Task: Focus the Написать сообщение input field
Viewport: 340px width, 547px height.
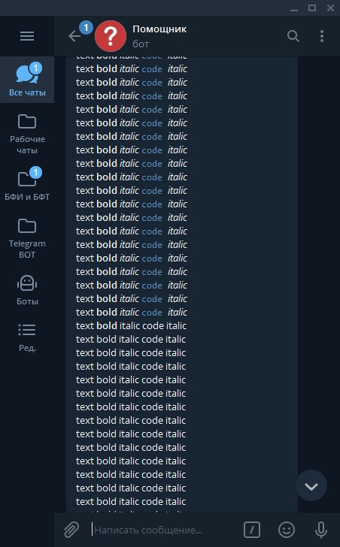Action: click(164, 530)
